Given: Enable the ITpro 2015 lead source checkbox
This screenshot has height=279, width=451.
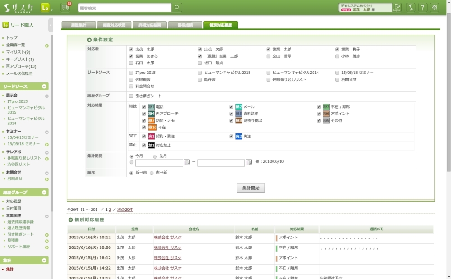Looking at the screenshot, I should 131,73.
